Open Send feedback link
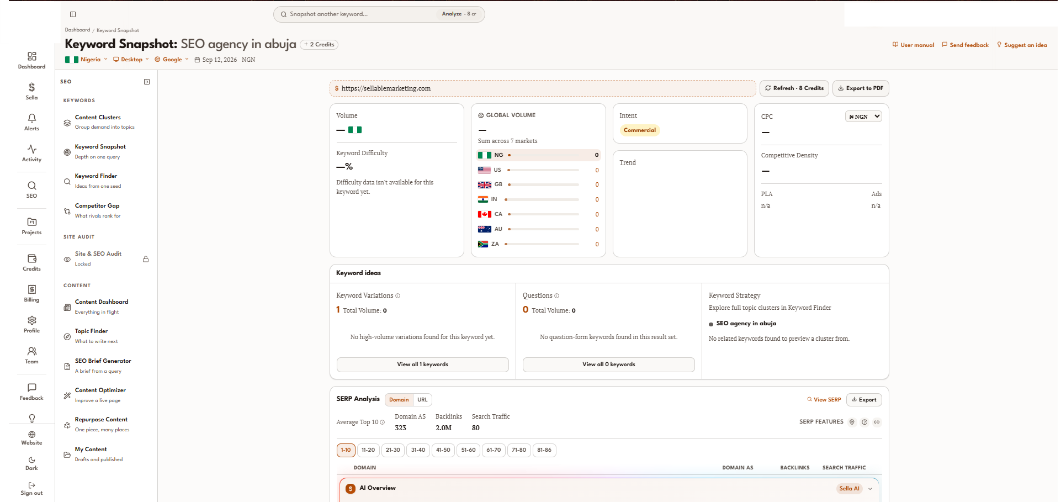Image resolution: width=1061 pixels, height=502 pixels. click(965, 45)
